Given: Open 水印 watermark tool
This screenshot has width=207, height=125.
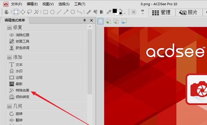Looking at the screenshot, I should click(16, 71).
